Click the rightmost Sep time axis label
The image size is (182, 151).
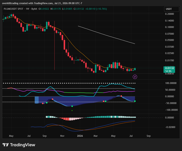(x=149, y=136)
